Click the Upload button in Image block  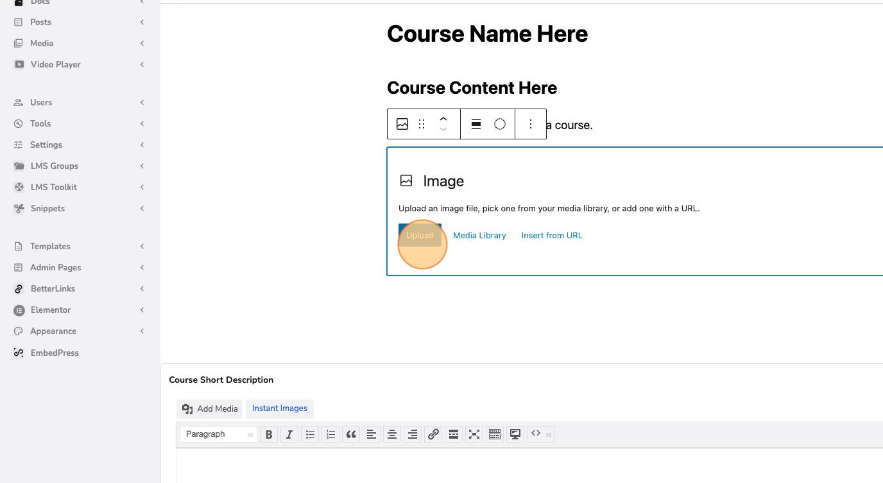click(x=420, y=235)
